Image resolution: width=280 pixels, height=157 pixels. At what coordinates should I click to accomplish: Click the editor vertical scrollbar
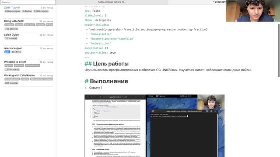tap(279, 50)
